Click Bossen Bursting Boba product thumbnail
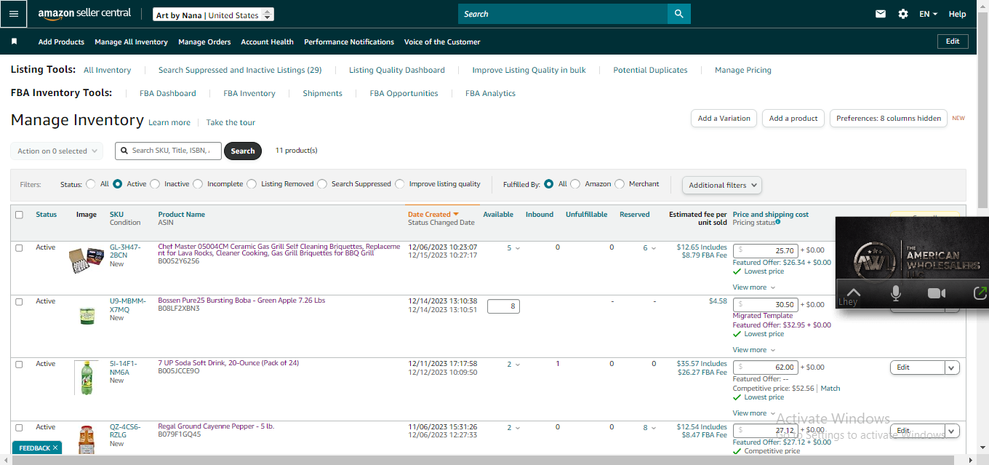989x465 pixels. click(x=87, y=316)
